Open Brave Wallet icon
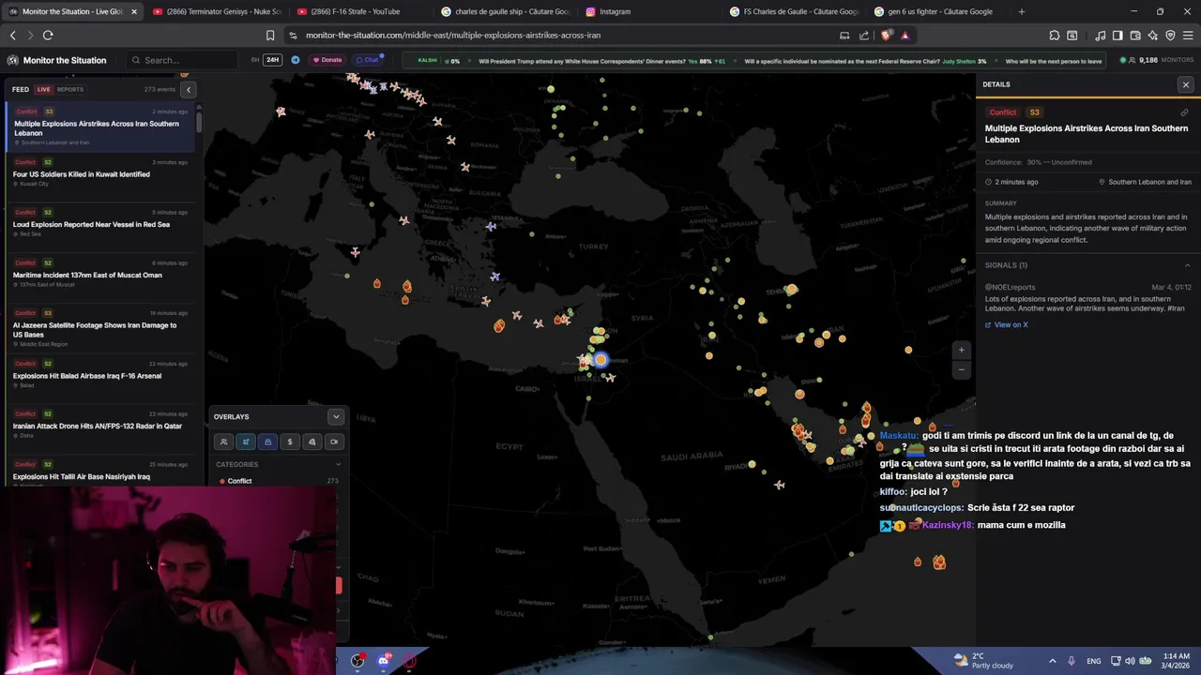Image resolution: width=1201 pixels, height=675 pixels. pyautogui.click(x=1135, y=35)
